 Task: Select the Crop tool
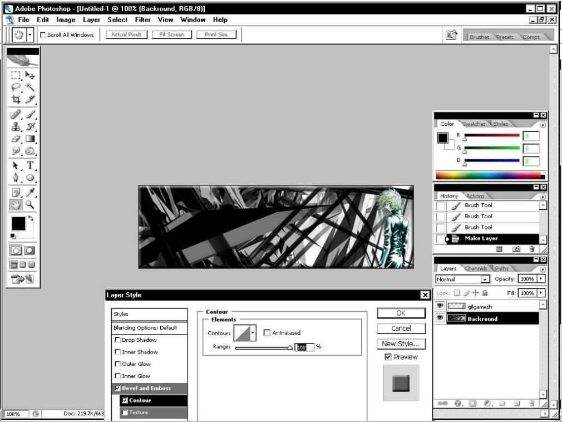pyautogui.click(x=16, y=99)
